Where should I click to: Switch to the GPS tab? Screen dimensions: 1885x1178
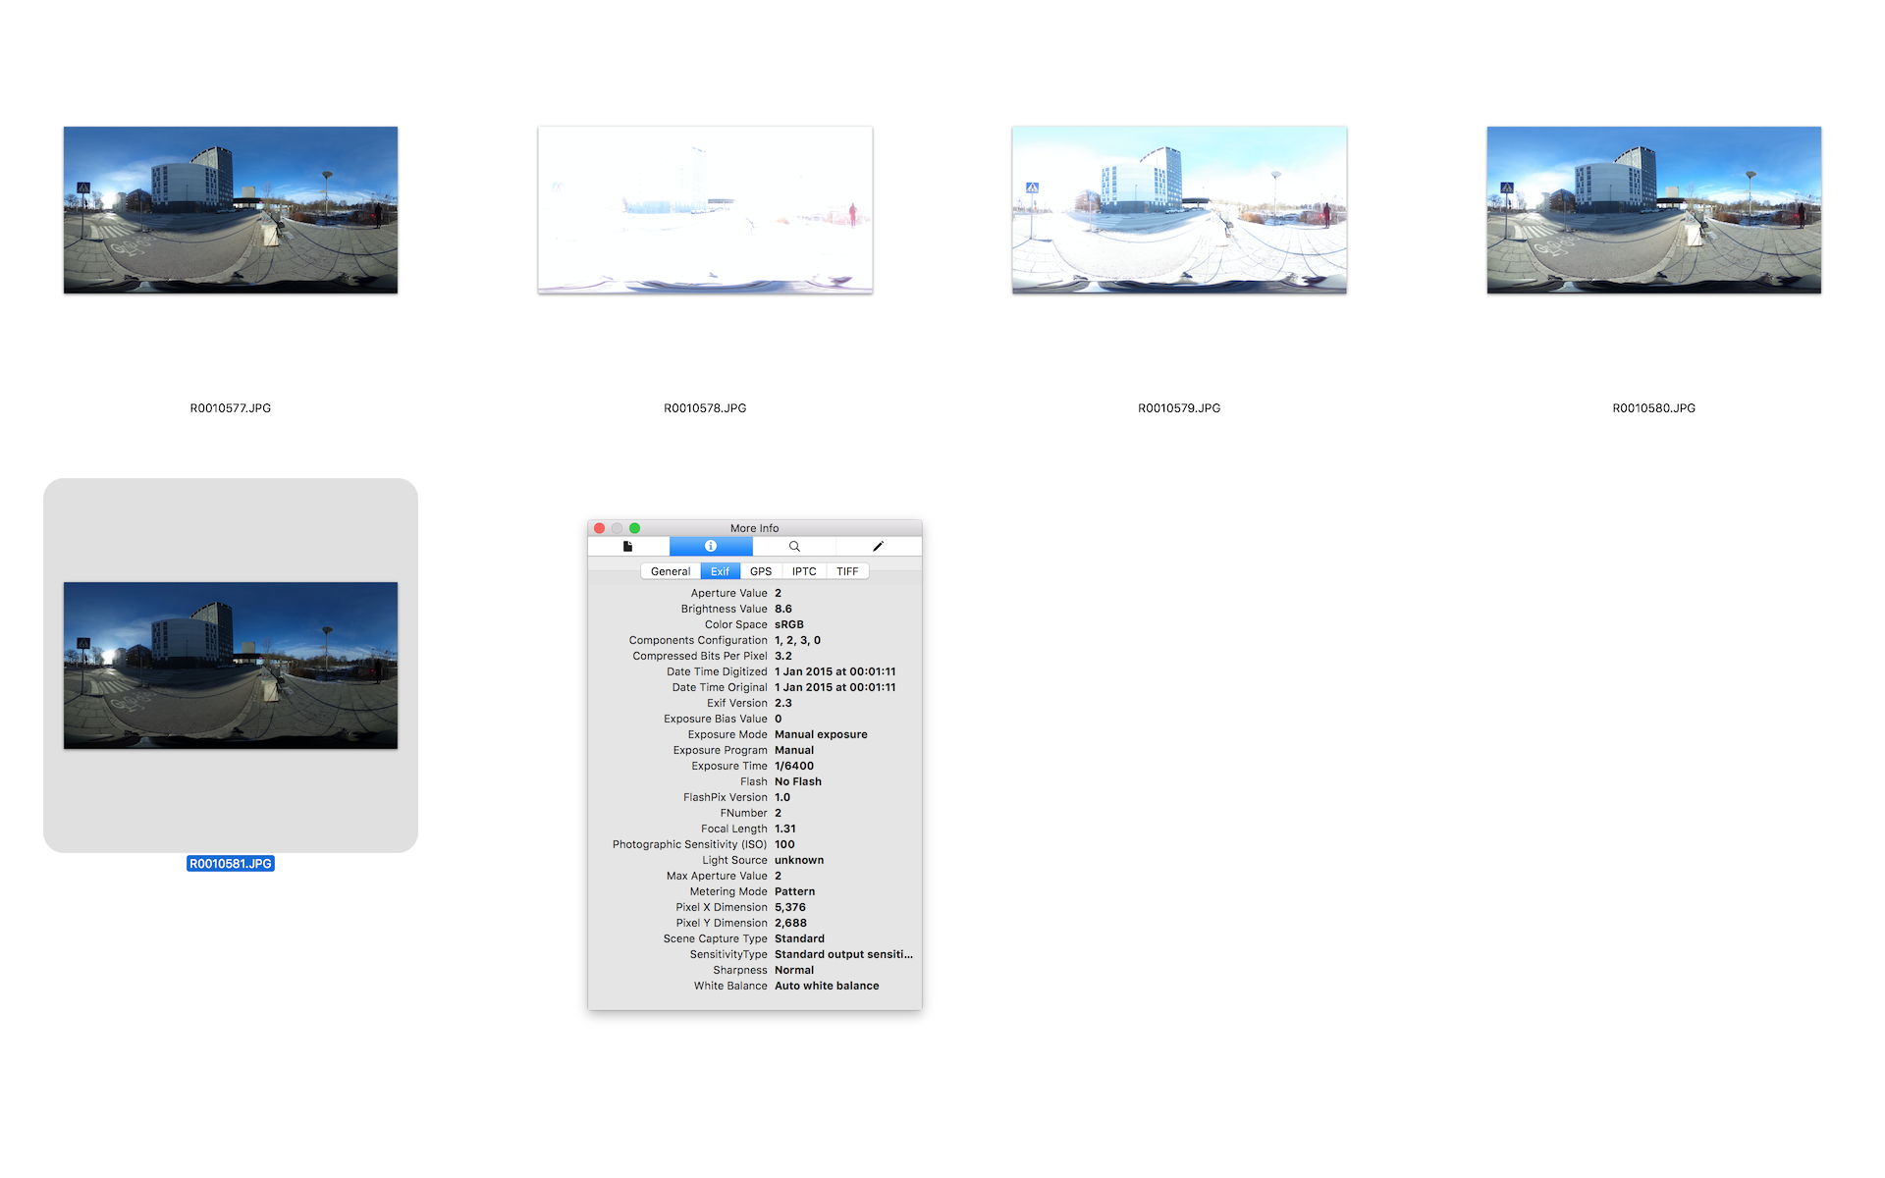click(761, 571)
